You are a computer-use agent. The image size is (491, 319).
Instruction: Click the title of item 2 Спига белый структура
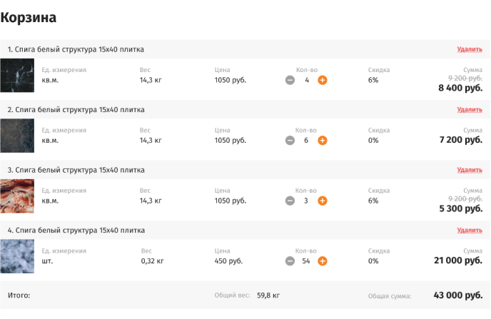point(76,110)
